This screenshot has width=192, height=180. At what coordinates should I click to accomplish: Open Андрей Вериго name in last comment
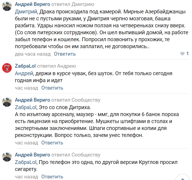point(32,155)
